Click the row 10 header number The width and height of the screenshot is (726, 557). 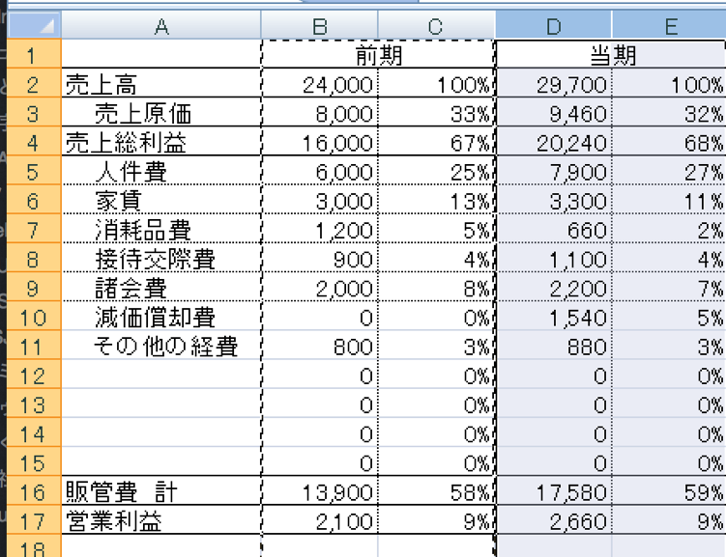click(x=32, y=318)
